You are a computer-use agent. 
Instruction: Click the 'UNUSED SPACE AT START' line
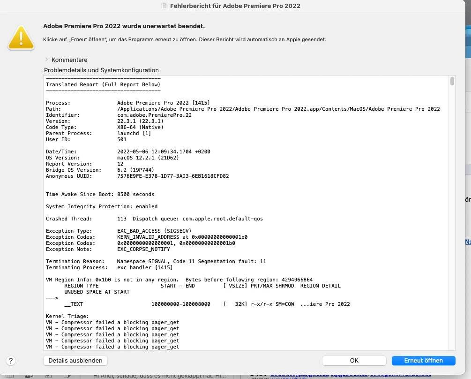pyautogui.click(x=97, y=292)
